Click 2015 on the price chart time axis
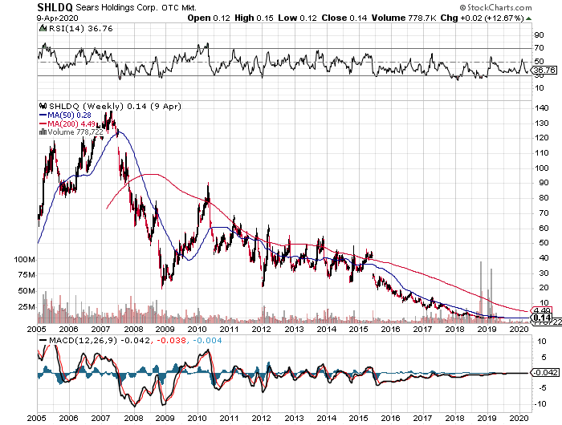562x425 pixels. point(358,329)
